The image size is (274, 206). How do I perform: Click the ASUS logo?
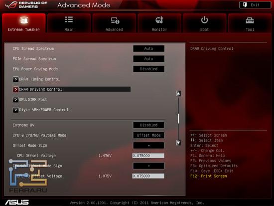pos(17,203)
